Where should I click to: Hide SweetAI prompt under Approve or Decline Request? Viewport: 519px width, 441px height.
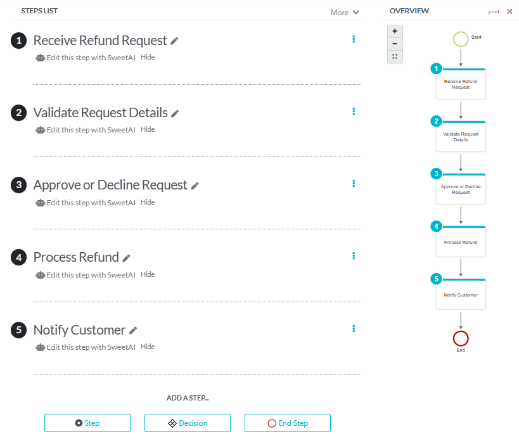click(x=148, y=202)
